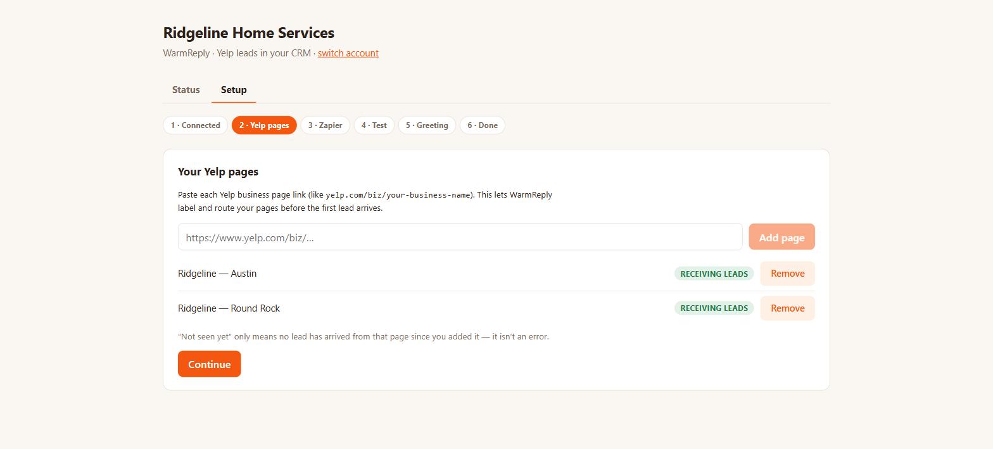
Task: Click the Ridgeline — Round Rock row name
Action: [229, 308]
